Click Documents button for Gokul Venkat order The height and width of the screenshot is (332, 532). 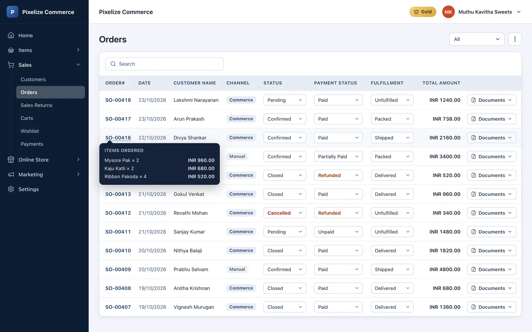(x=492, y=194)
